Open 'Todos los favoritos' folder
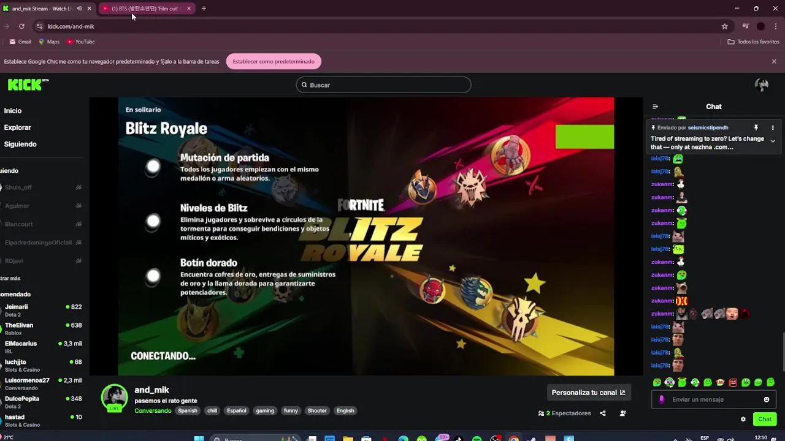Image resolution: width=785 pixels, height=441 pixels. 753,42
